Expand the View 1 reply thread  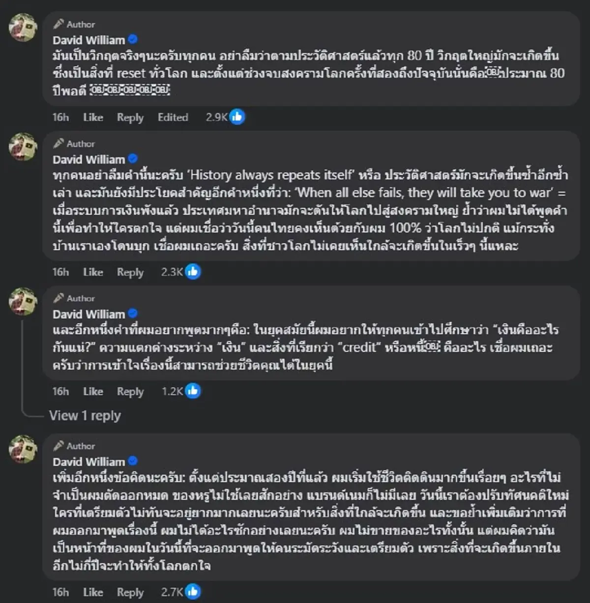[85, 416]
